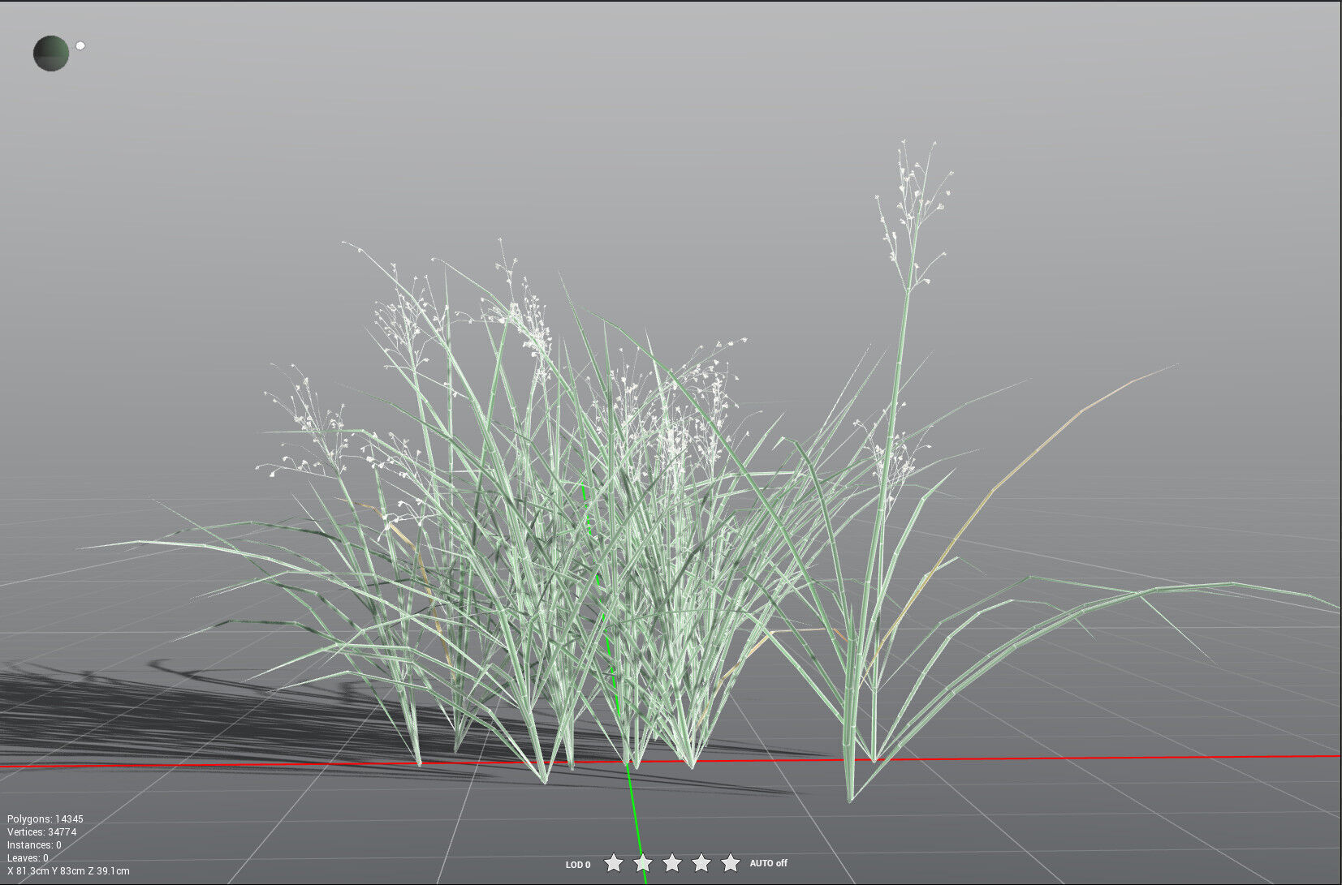Click the Instances: 0 readout
The height and width of the screenshot is (885, 1342).
[34, 845]
